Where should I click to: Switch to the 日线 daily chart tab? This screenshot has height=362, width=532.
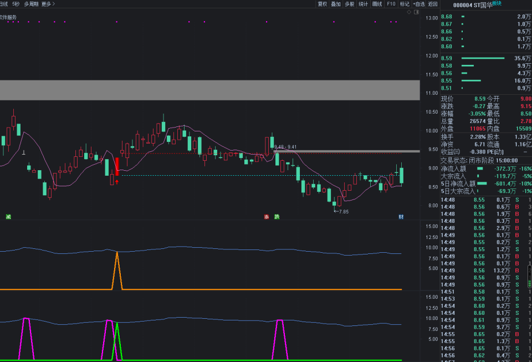(x=4, y=4)
